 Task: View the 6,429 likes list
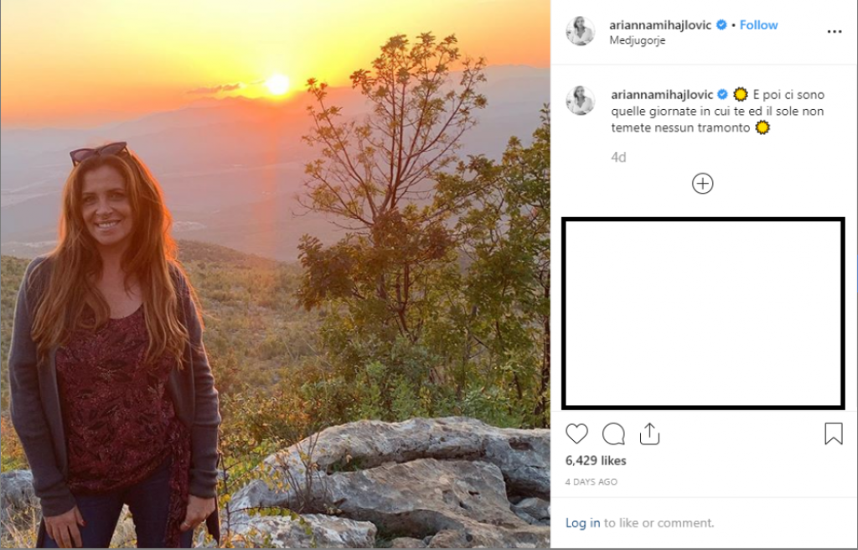596,460
